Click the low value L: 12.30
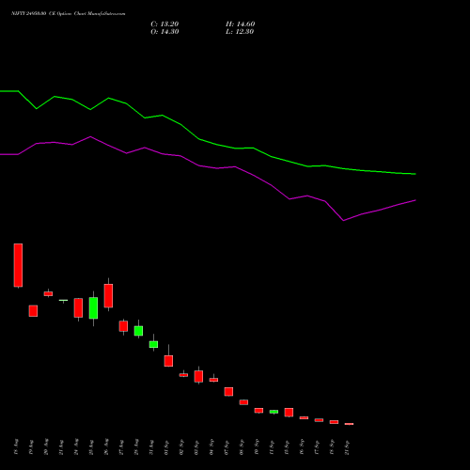 click(240, 32)
